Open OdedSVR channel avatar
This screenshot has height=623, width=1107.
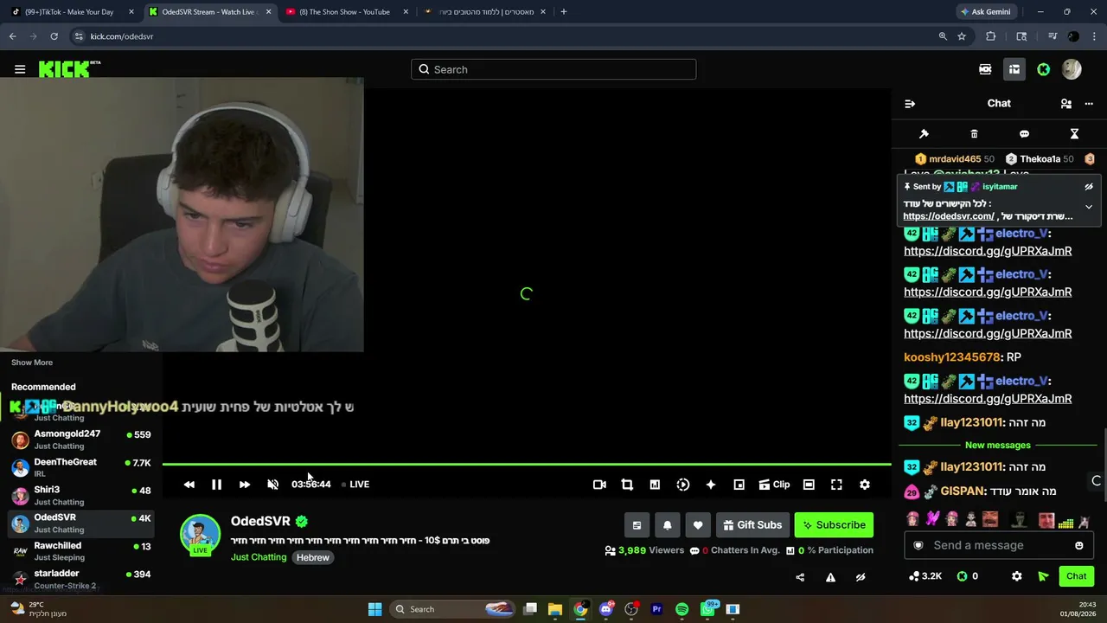[x=200, y=535]
